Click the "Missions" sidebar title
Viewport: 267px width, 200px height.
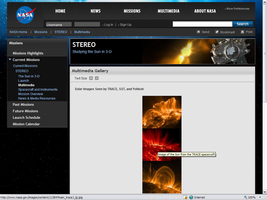(x=16, y=43)
